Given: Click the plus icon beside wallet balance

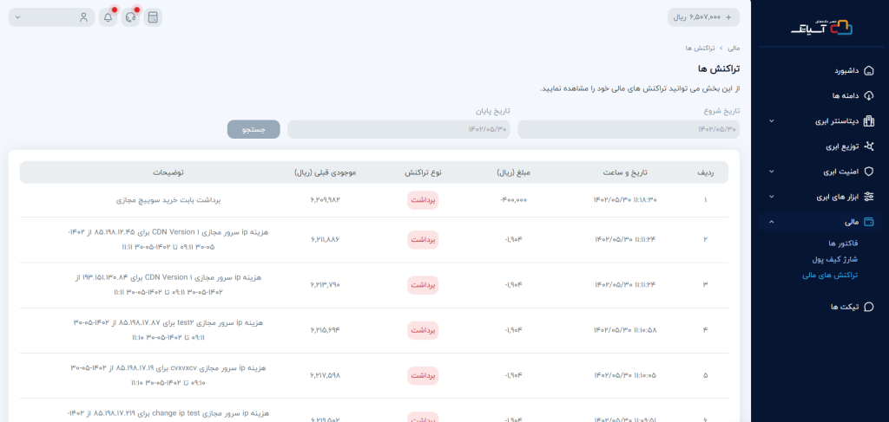Looking at the screenshot, I should [728, 17].
